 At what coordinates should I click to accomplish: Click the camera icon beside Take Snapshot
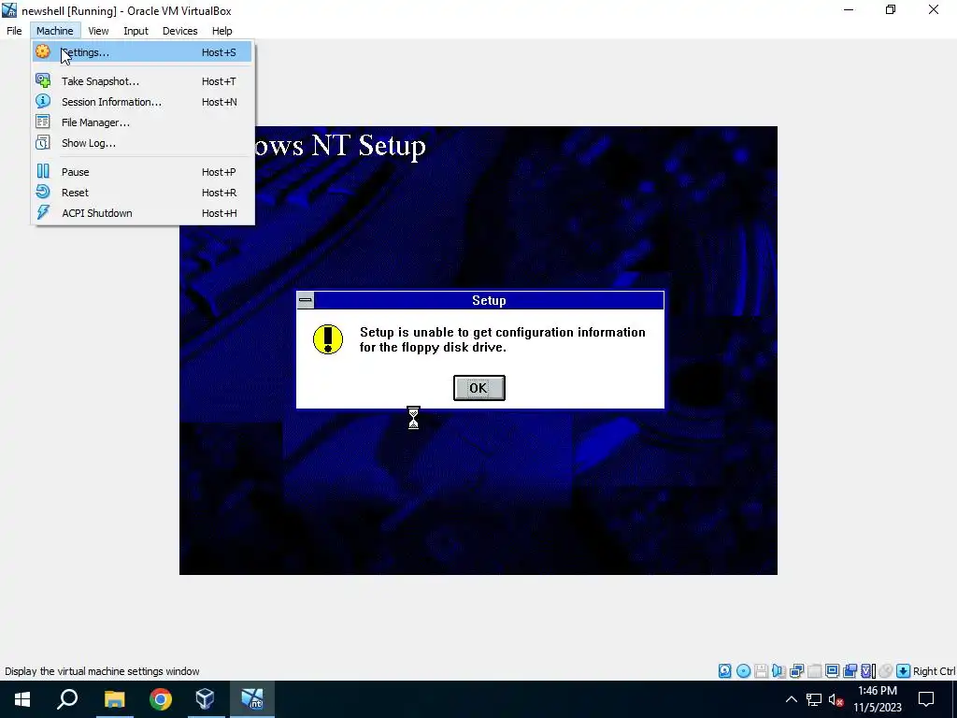(x=43, y=80)
